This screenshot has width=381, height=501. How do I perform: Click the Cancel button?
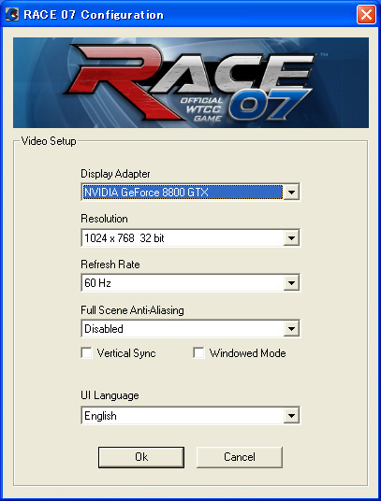click(x=240, y=457)
